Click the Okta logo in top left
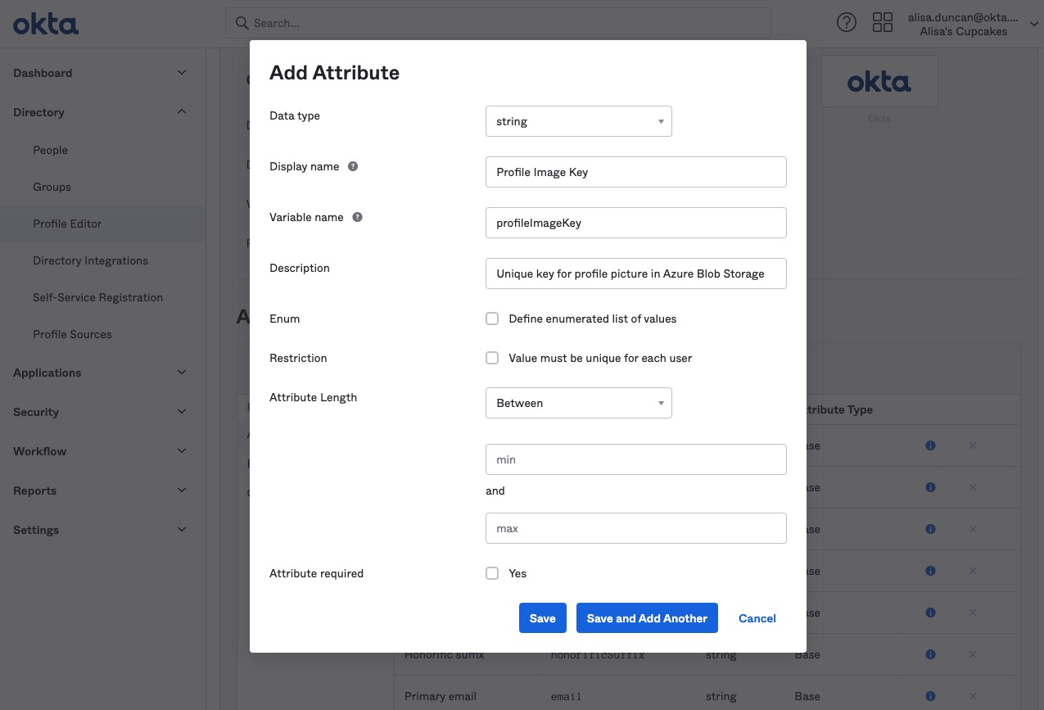The width and height of the screenshot is (1044, 710). coord(46,24)
